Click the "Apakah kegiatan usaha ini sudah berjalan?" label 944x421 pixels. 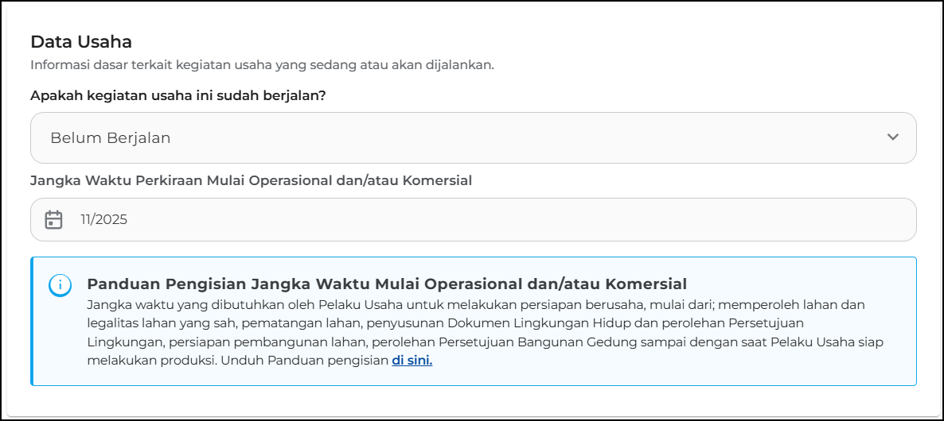pos(178,95)
